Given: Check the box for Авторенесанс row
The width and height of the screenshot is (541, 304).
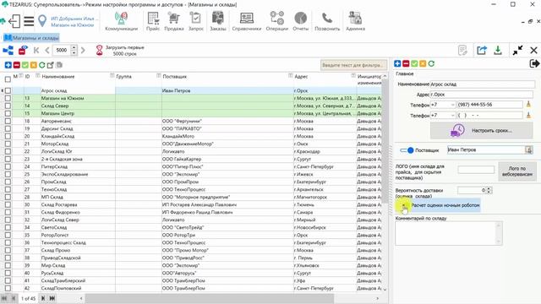Looking at the screenshot, I should (8, 121).
